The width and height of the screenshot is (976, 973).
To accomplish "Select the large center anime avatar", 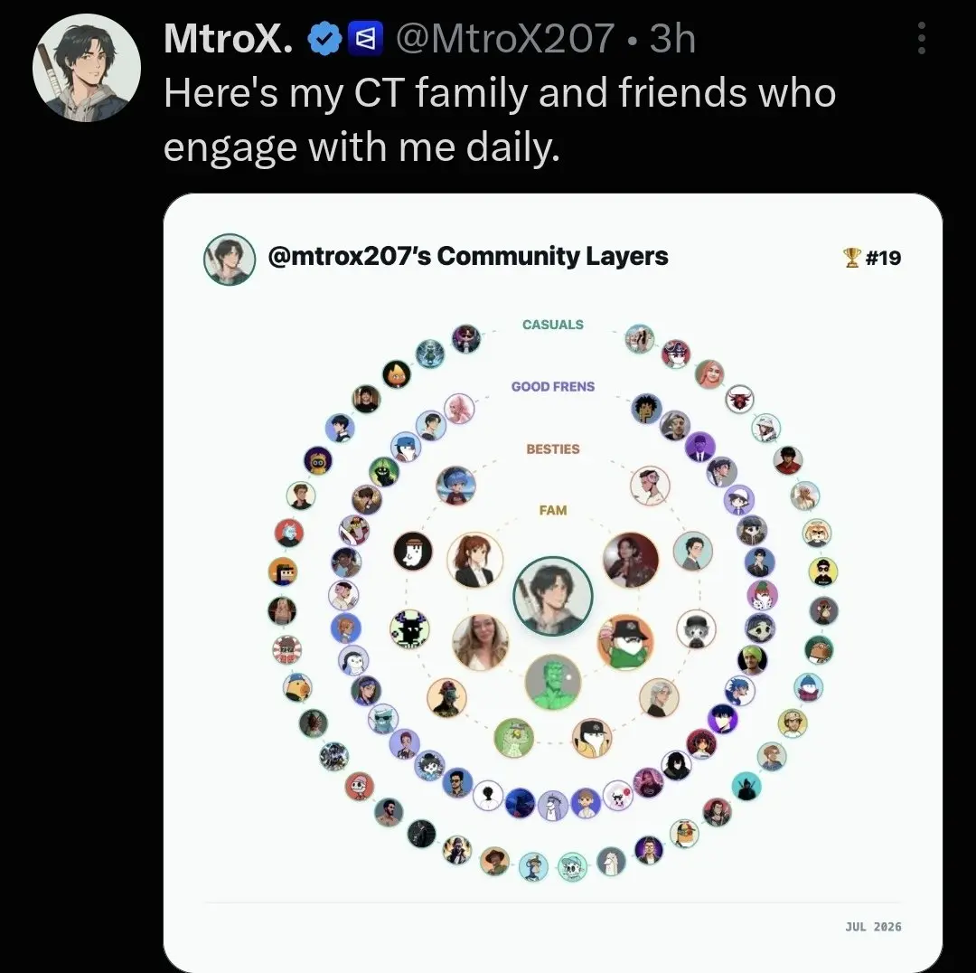I will (x=553, y=596).
